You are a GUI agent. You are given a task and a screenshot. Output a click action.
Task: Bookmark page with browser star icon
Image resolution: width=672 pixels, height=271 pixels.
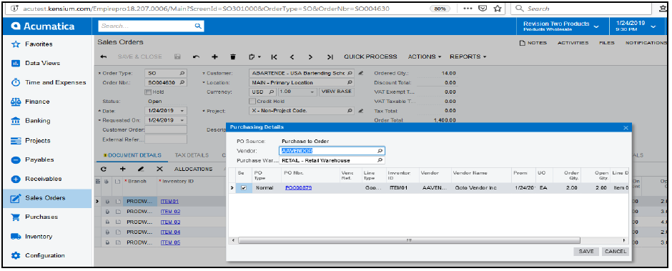point(497,9)
